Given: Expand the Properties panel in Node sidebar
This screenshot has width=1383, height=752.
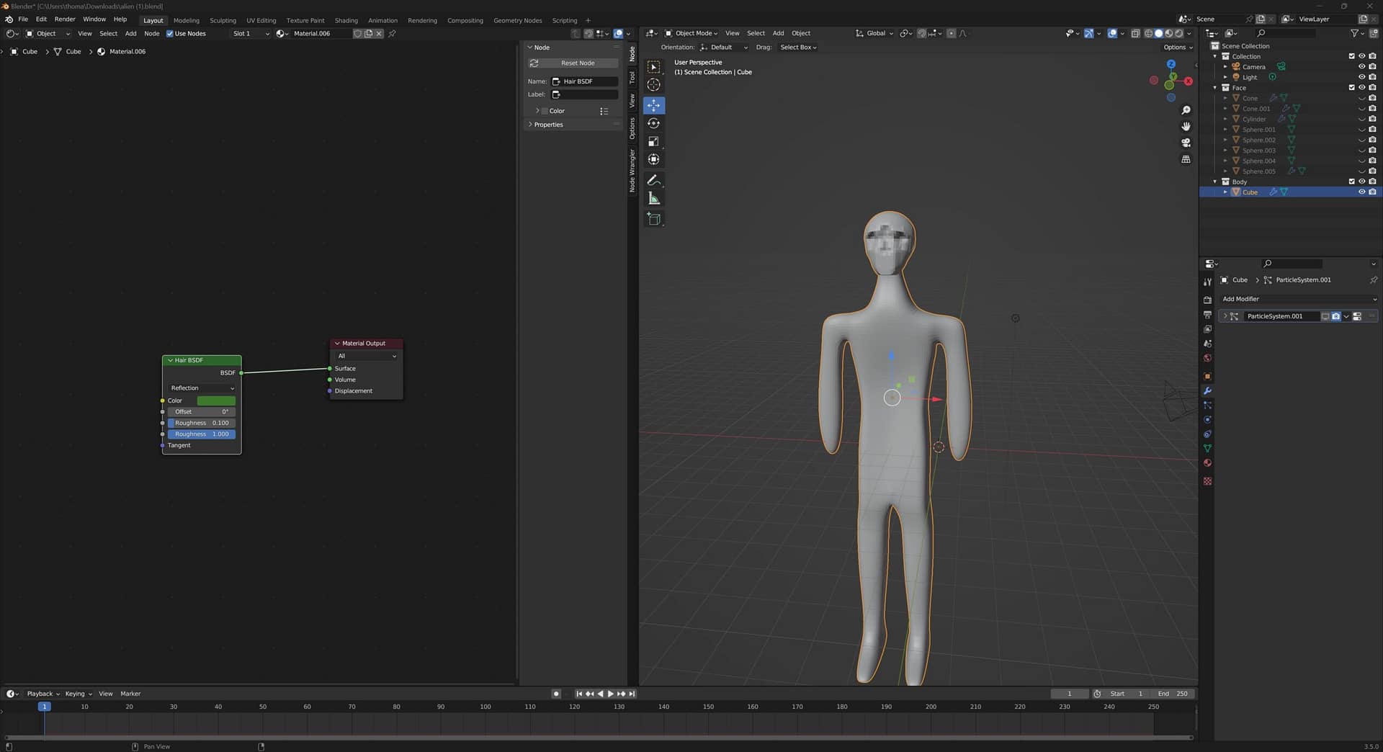Looking at the screenshot, I should 548,125.
